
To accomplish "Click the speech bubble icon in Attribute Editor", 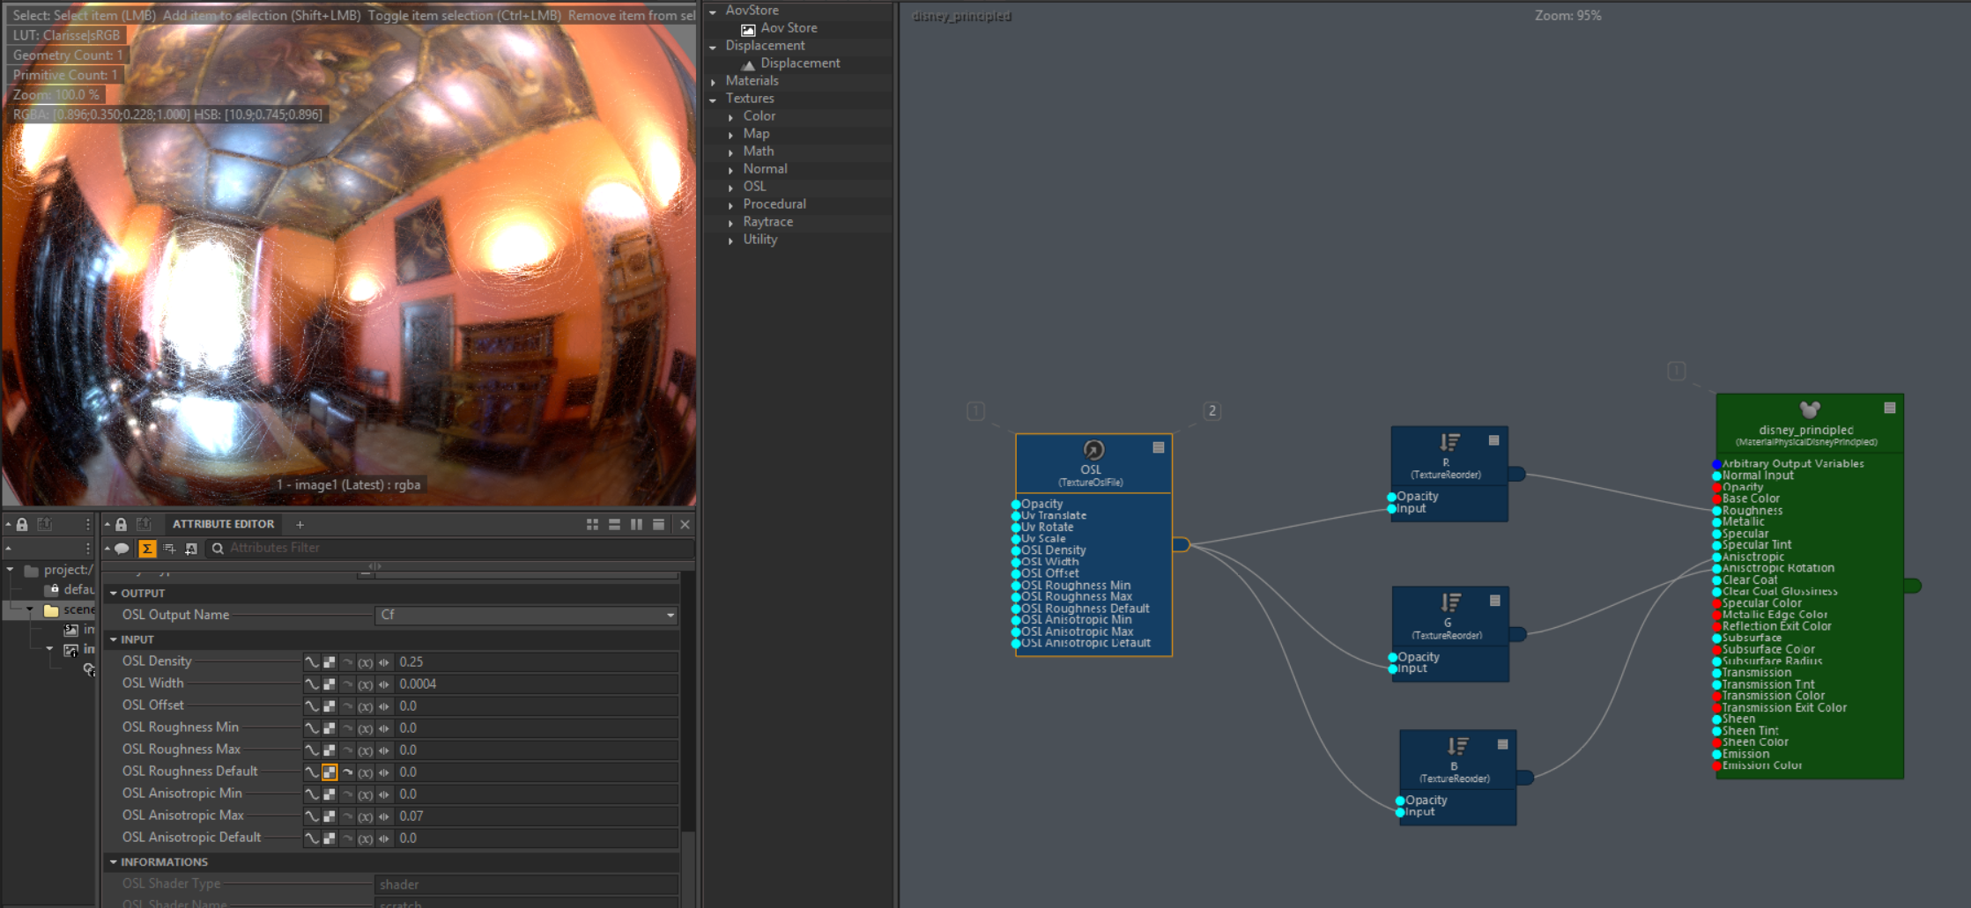I will coord(122,549).
